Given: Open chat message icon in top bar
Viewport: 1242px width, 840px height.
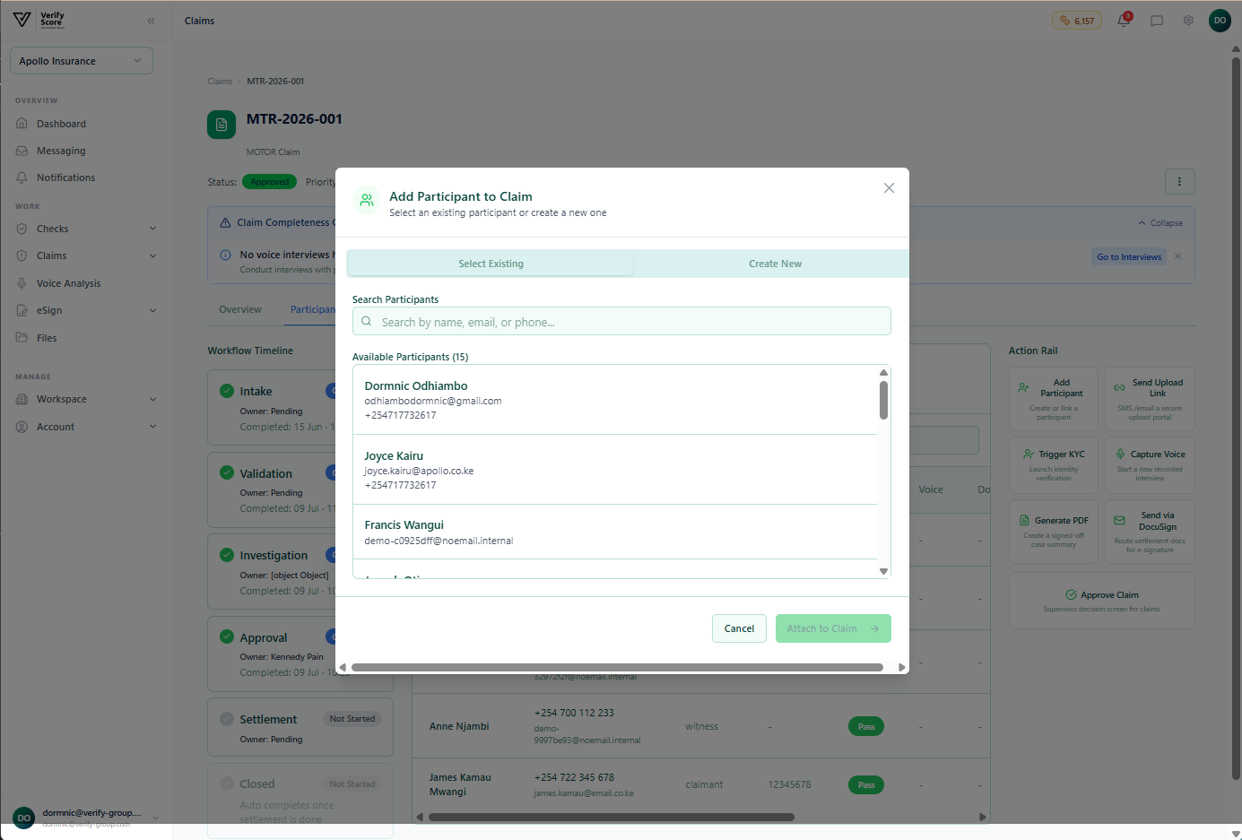Looking at the screenshot, I should (x=1157, y=21).
